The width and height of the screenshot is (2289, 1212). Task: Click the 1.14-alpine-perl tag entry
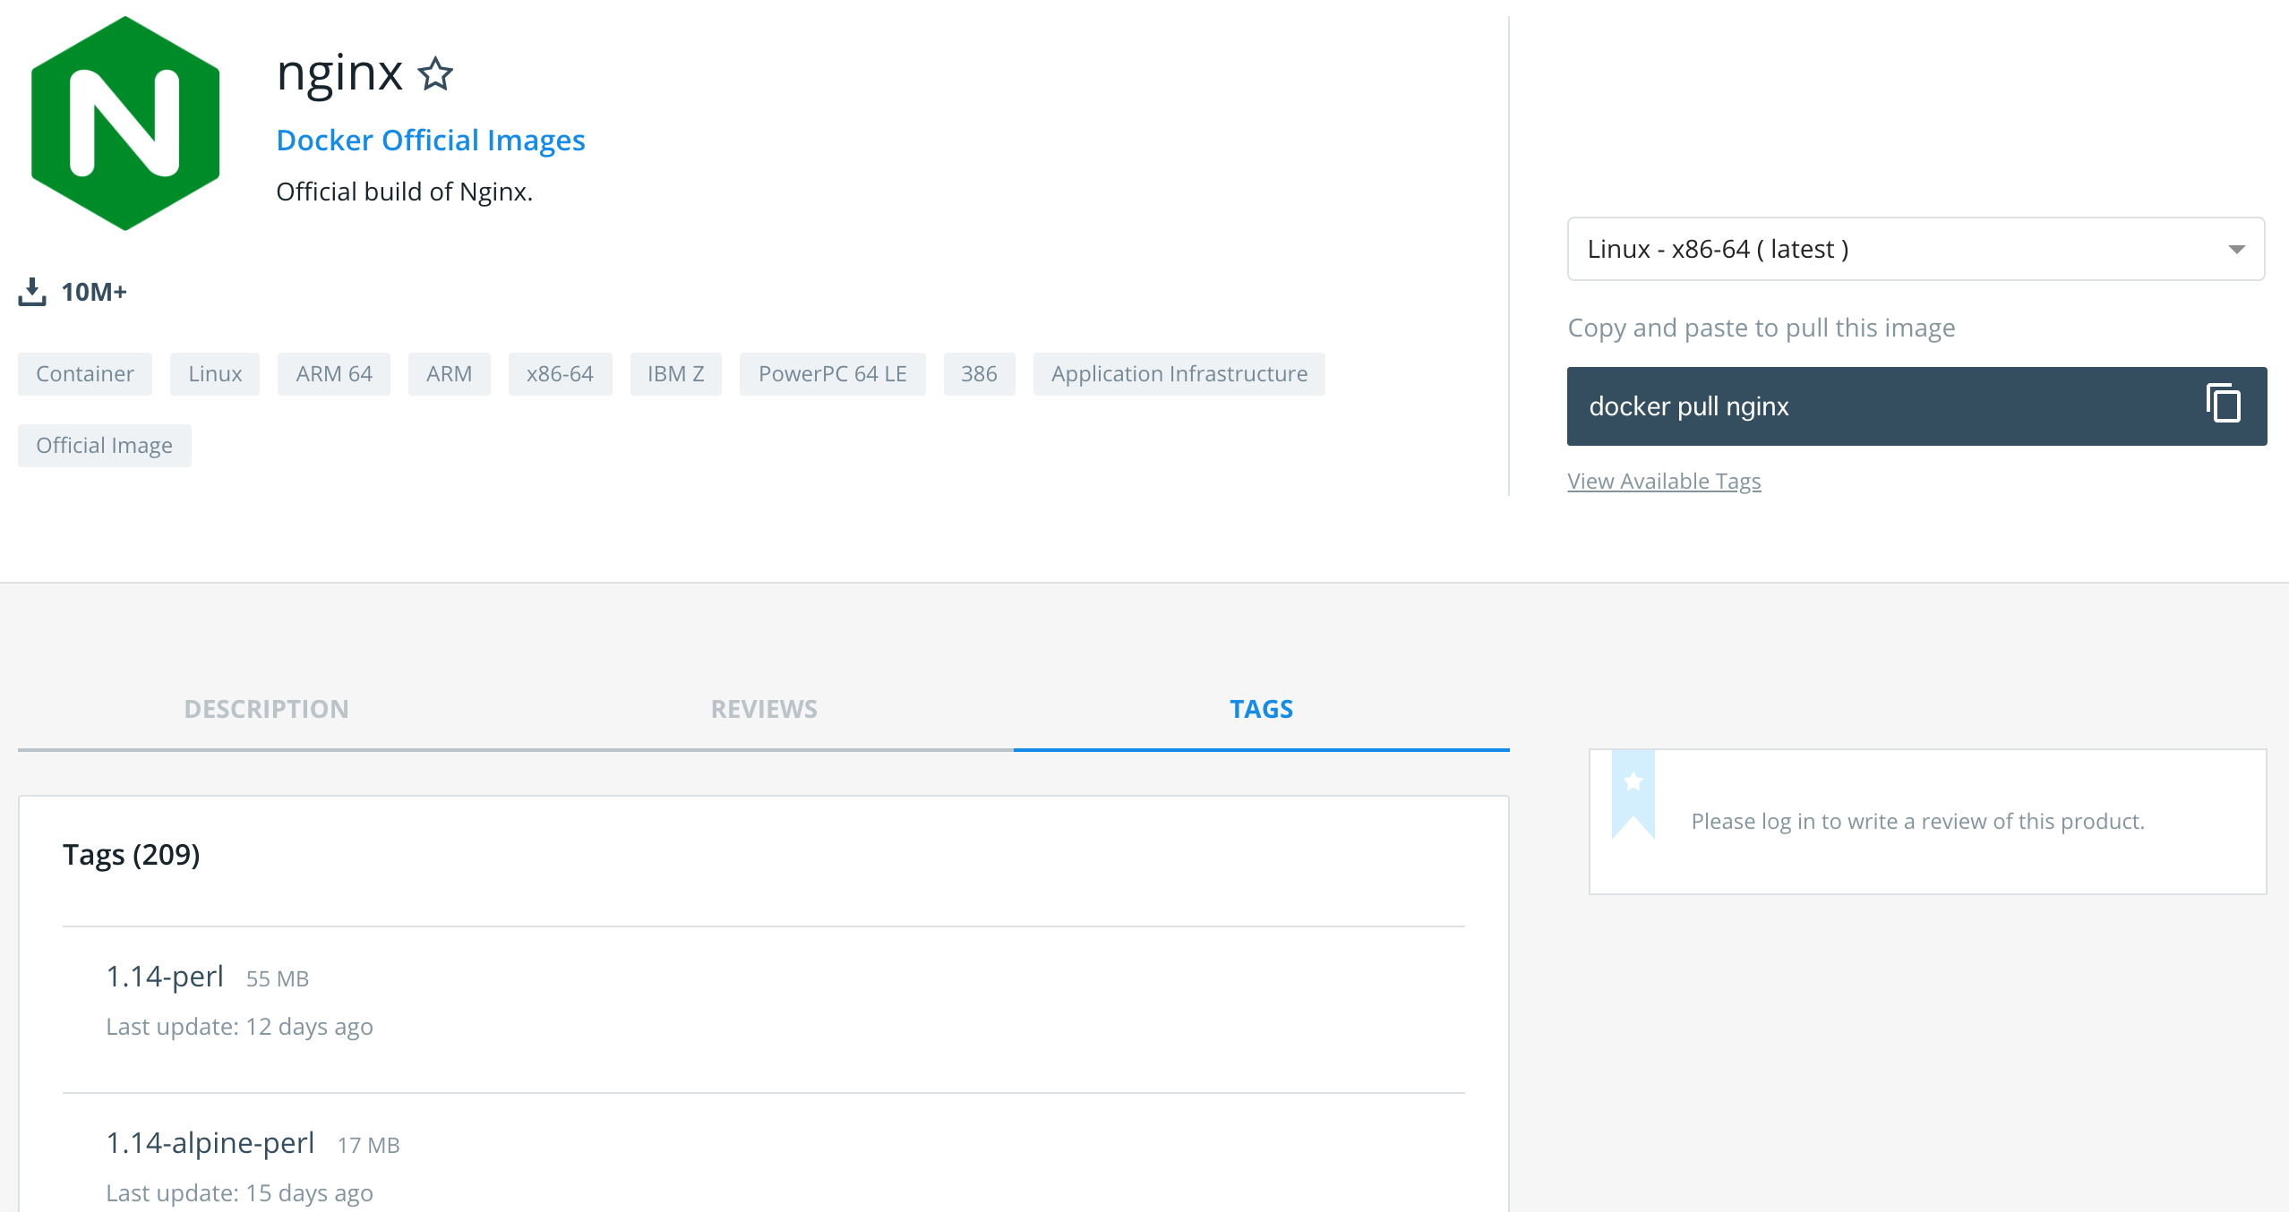coord(209,1144)
